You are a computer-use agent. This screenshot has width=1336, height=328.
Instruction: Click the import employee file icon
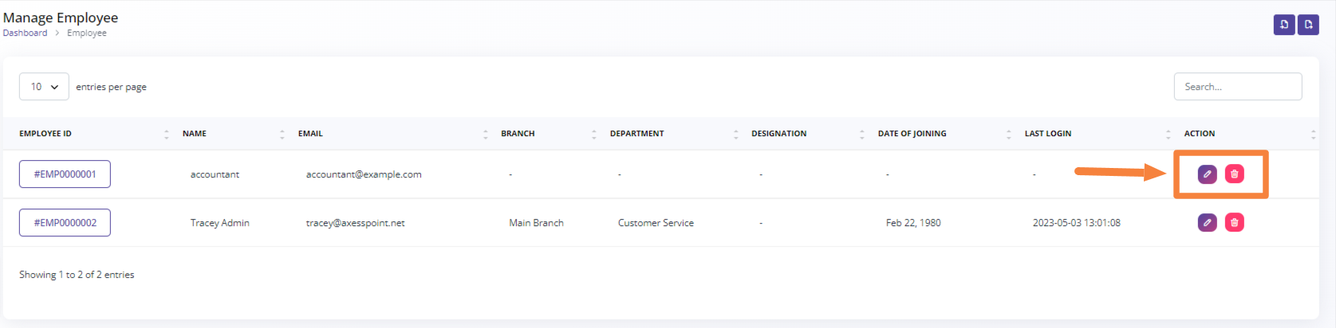(x=1283, y=25)
